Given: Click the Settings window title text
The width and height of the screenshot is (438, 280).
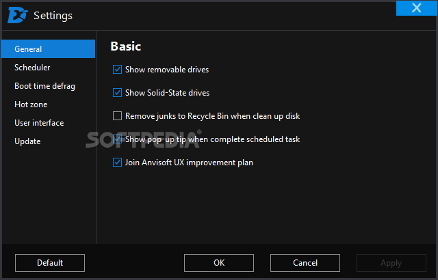Looking at the screenshot, I should click(53, 16).
